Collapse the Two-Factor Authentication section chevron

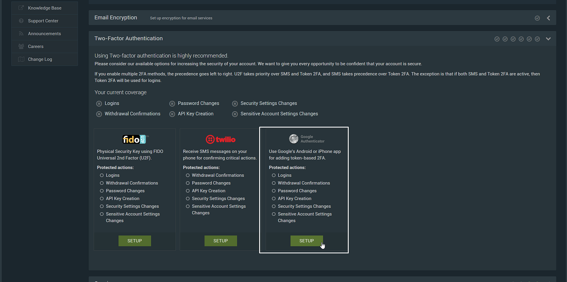pos(548,39)
